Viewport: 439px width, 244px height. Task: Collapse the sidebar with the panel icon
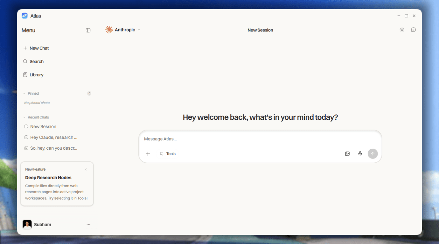click(x=88, y=30)
